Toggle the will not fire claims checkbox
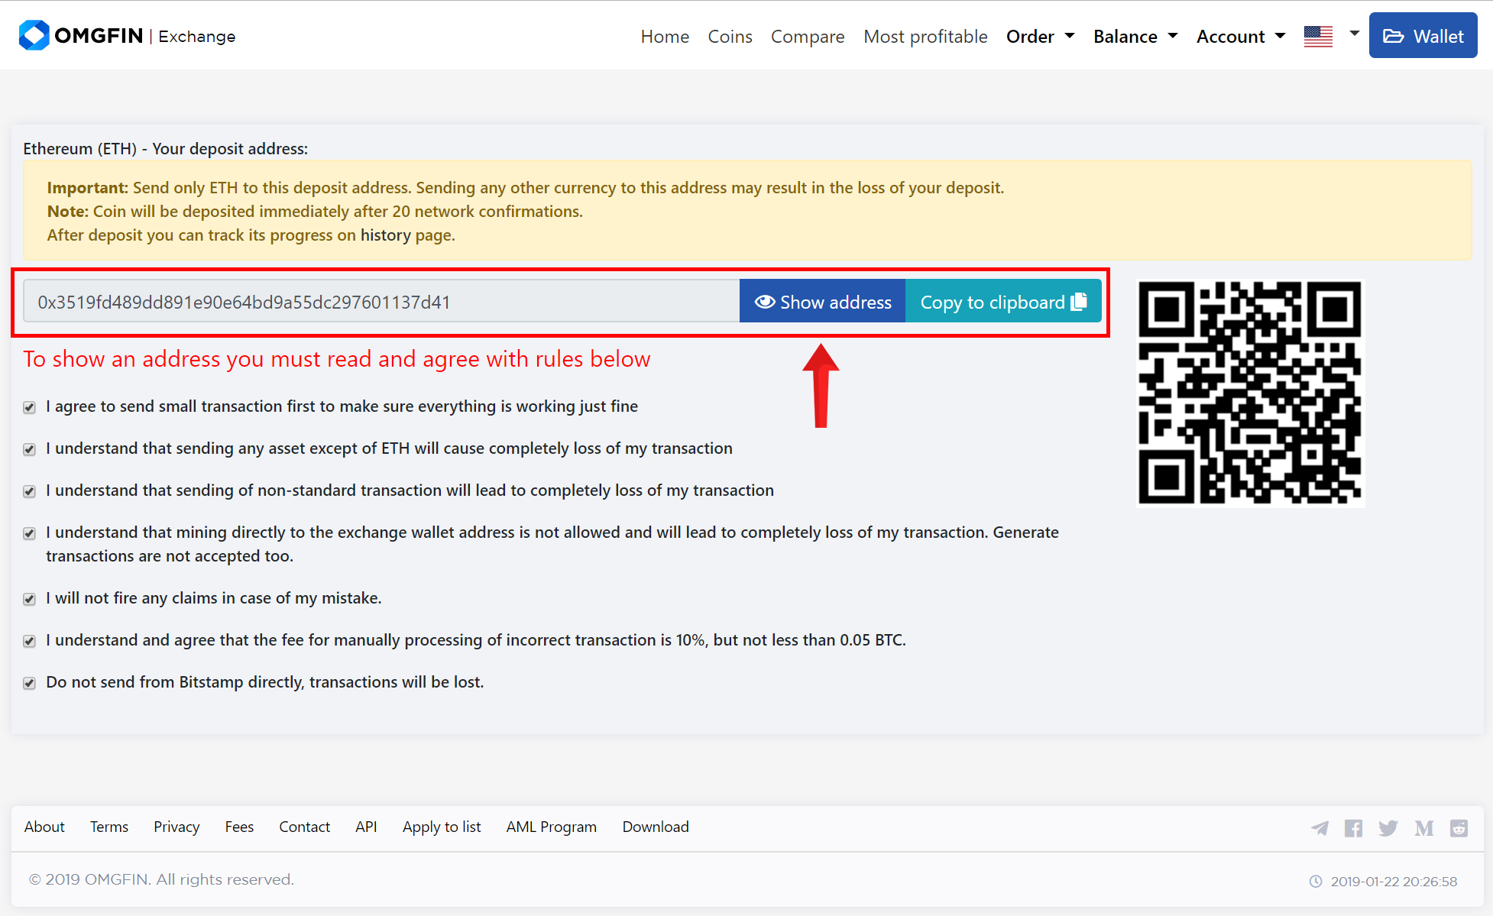1493x916 pixels. (x=29, y=599)
